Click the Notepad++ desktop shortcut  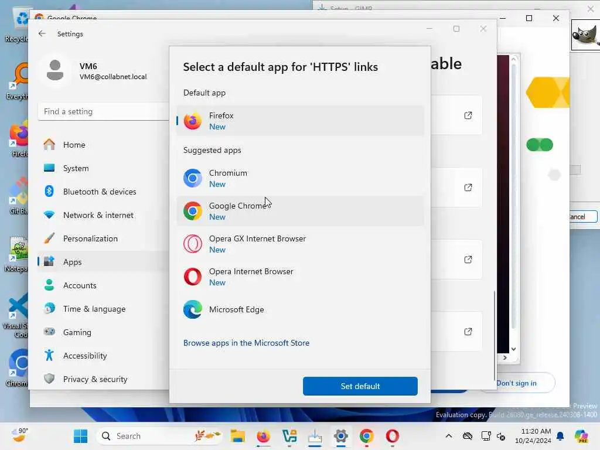coord(17,254)
